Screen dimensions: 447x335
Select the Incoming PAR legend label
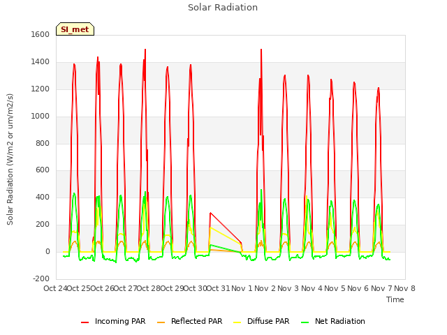[120, 321]
